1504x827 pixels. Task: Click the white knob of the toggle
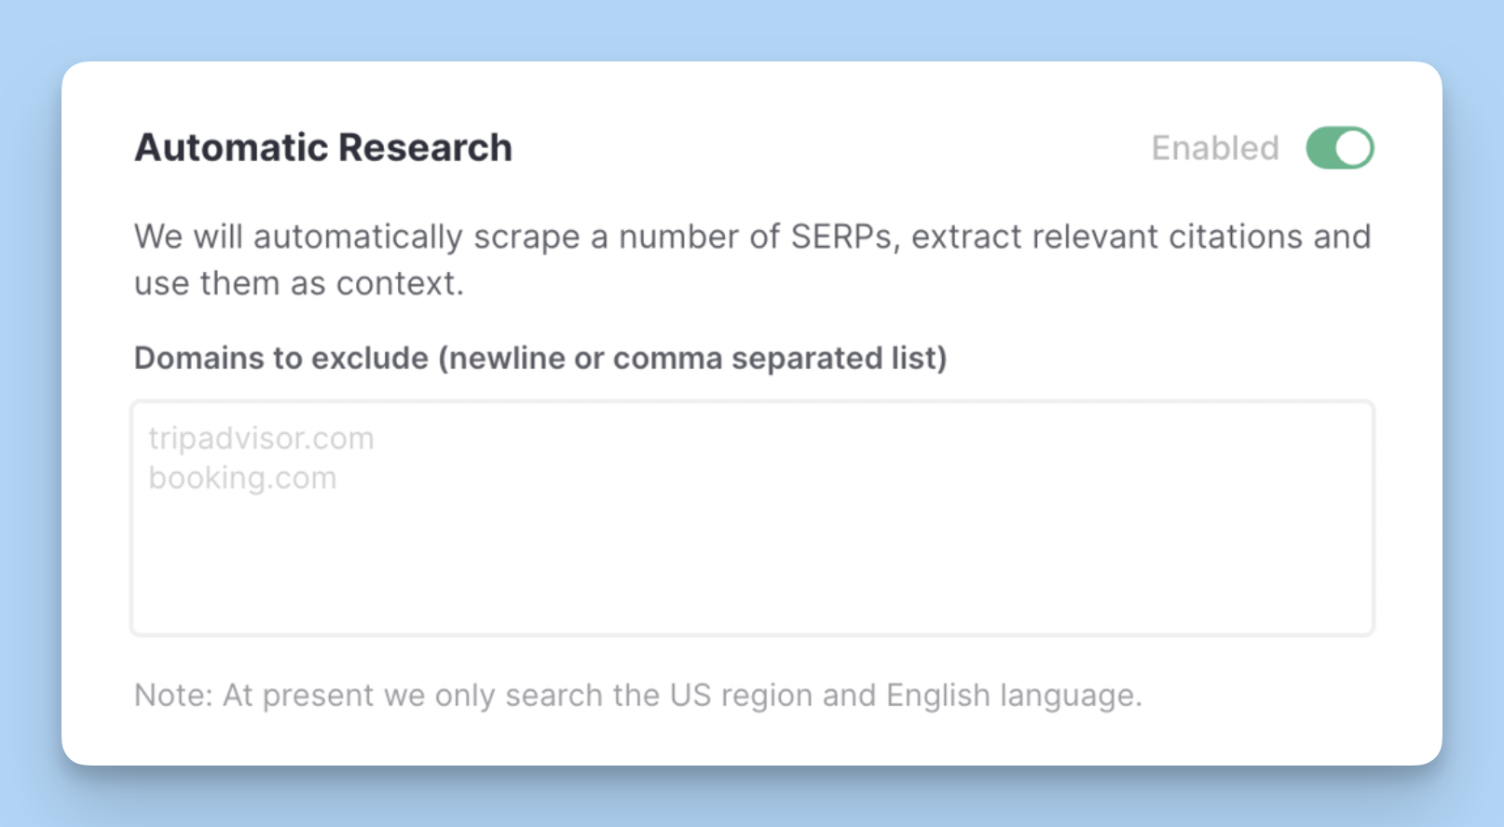coord(1353,148)
